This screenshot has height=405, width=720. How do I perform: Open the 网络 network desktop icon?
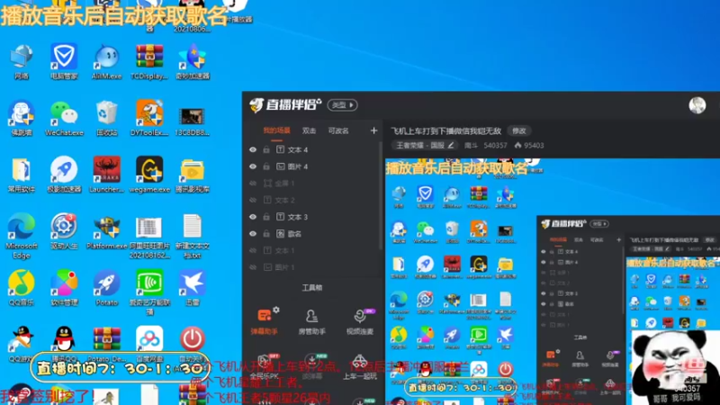pos(21,61)
